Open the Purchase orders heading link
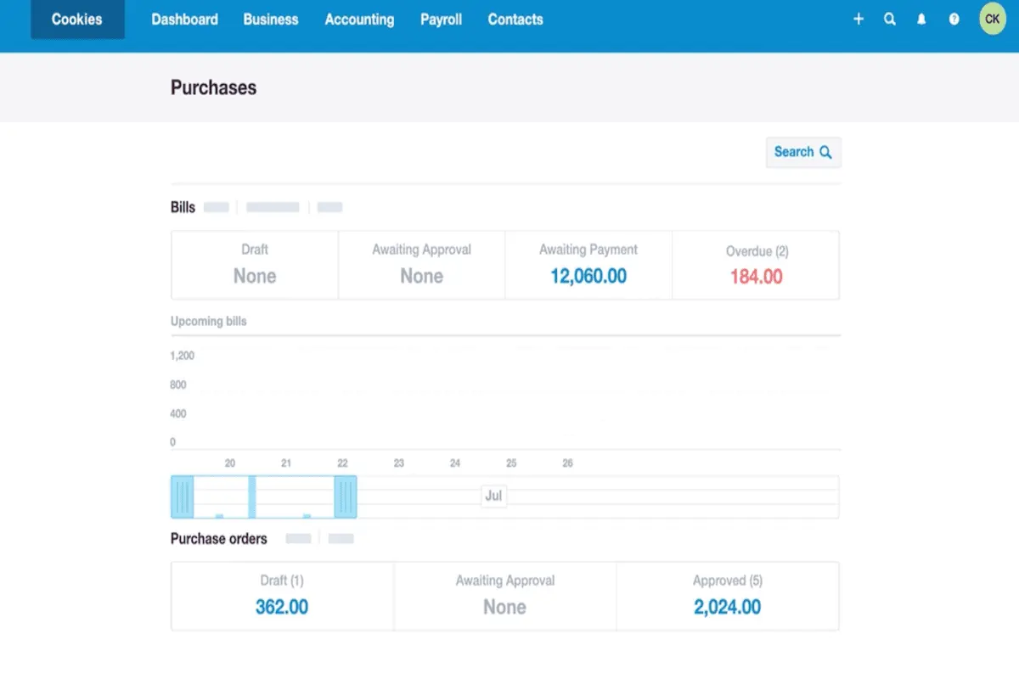Image resolution: width=1019 pixels, height=679 pixels. click(219, 539)
